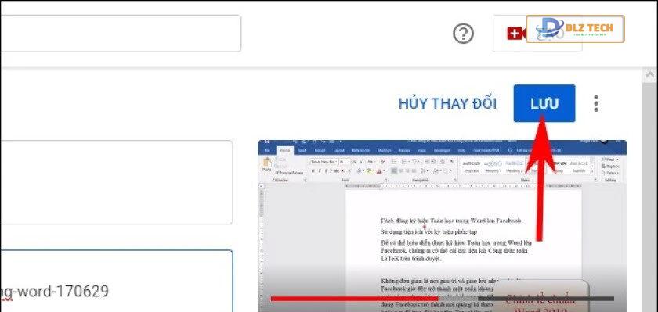Click the LƯU save button
658x312 pixels.
pos(544,103)
